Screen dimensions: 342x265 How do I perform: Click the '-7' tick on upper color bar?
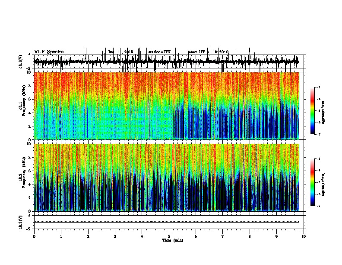pos(318,134)
